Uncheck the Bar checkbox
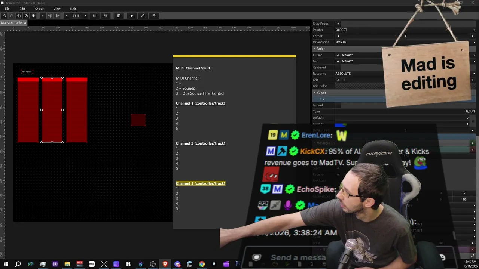The image size is (479, 269). tap(338, 61)
